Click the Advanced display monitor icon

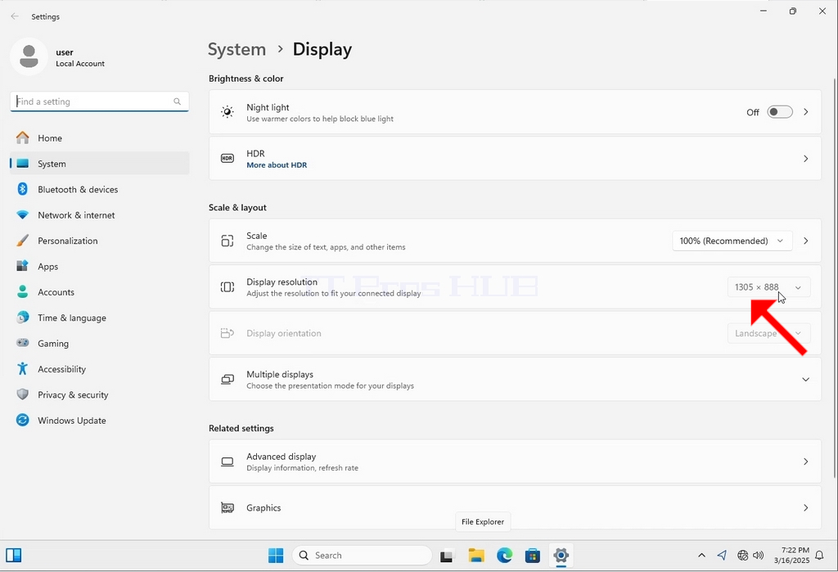coord(228,462)
